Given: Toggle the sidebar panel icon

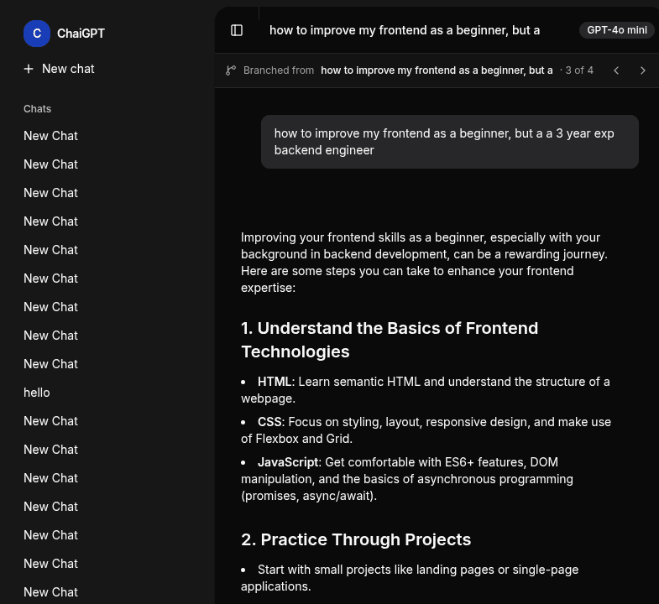Looking at the screenshot, I should pos(237,30).
